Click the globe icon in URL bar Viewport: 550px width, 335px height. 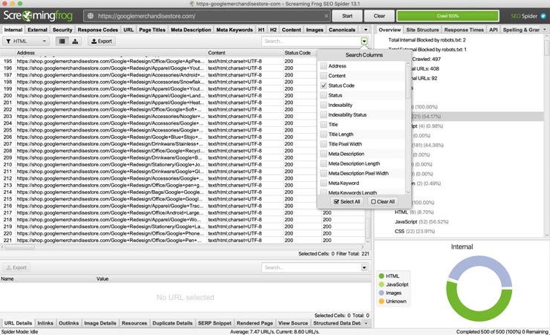pyautogui.click(x=91, y=16)
